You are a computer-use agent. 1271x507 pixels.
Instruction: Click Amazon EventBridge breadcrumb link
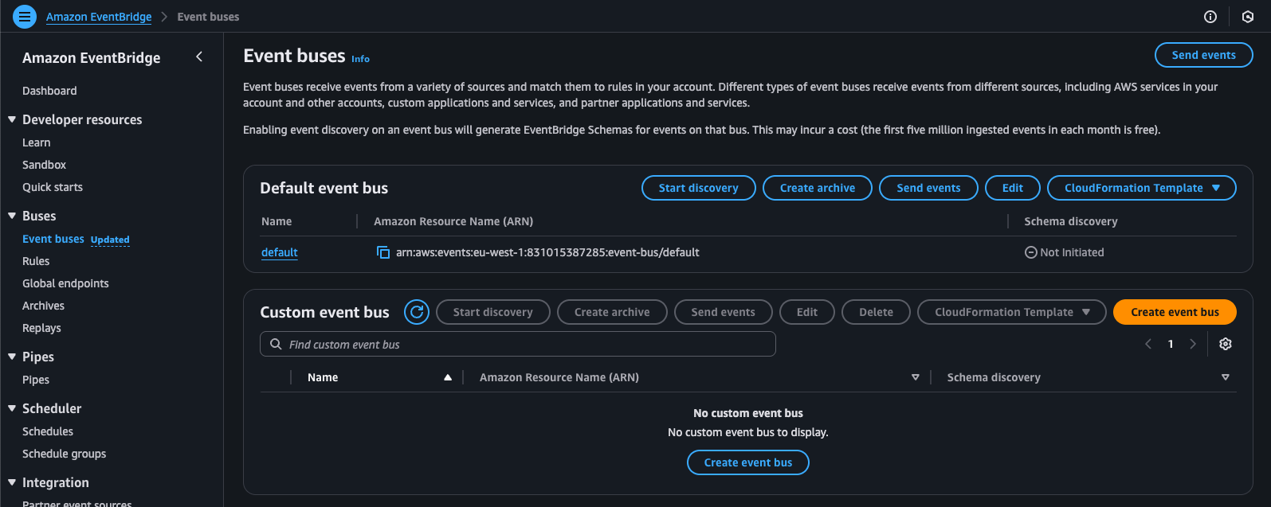[x=99, y=17]
